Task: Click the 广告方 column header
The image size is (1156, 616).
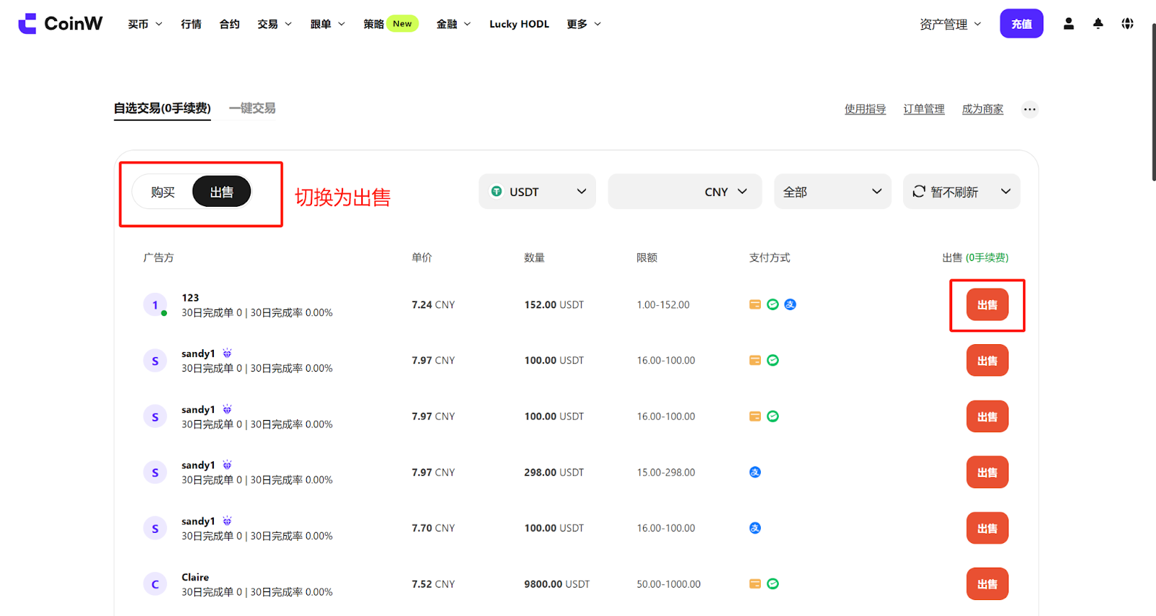Action: [x=158, y=257]
